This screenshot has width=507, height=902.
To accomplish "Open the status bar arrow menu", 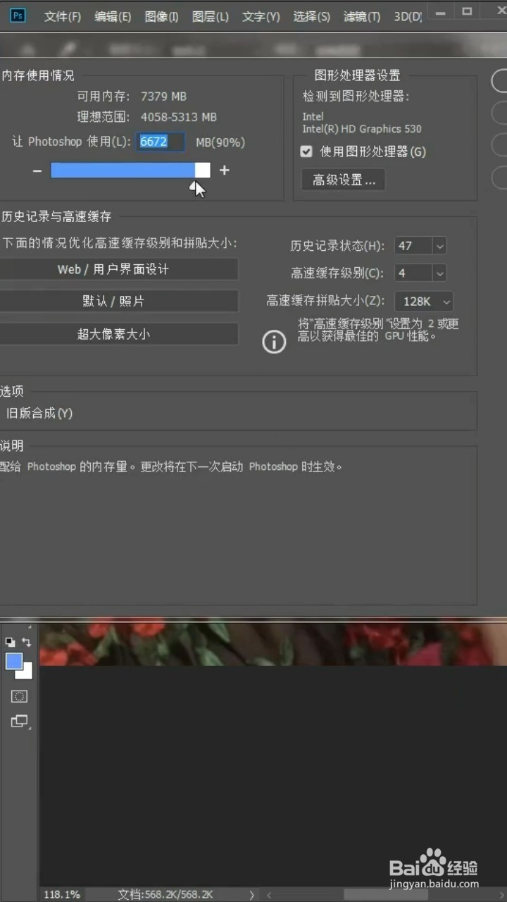I will pos(251,894).
